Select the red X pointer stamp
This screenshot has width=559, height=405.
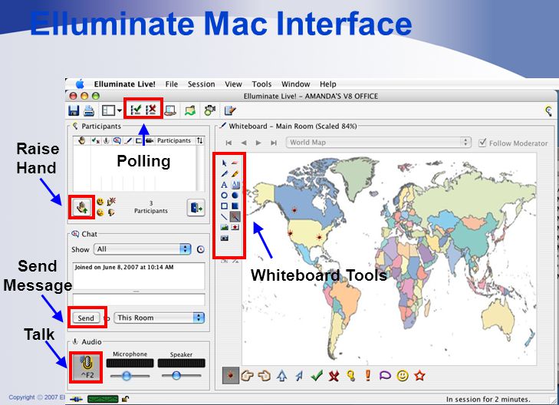(334, 375)
